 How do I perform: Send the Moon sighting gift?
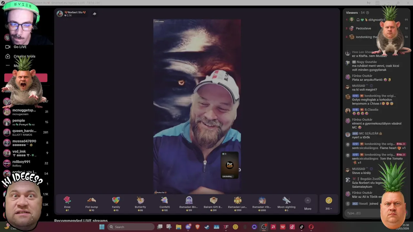click(x=287, y=204)
